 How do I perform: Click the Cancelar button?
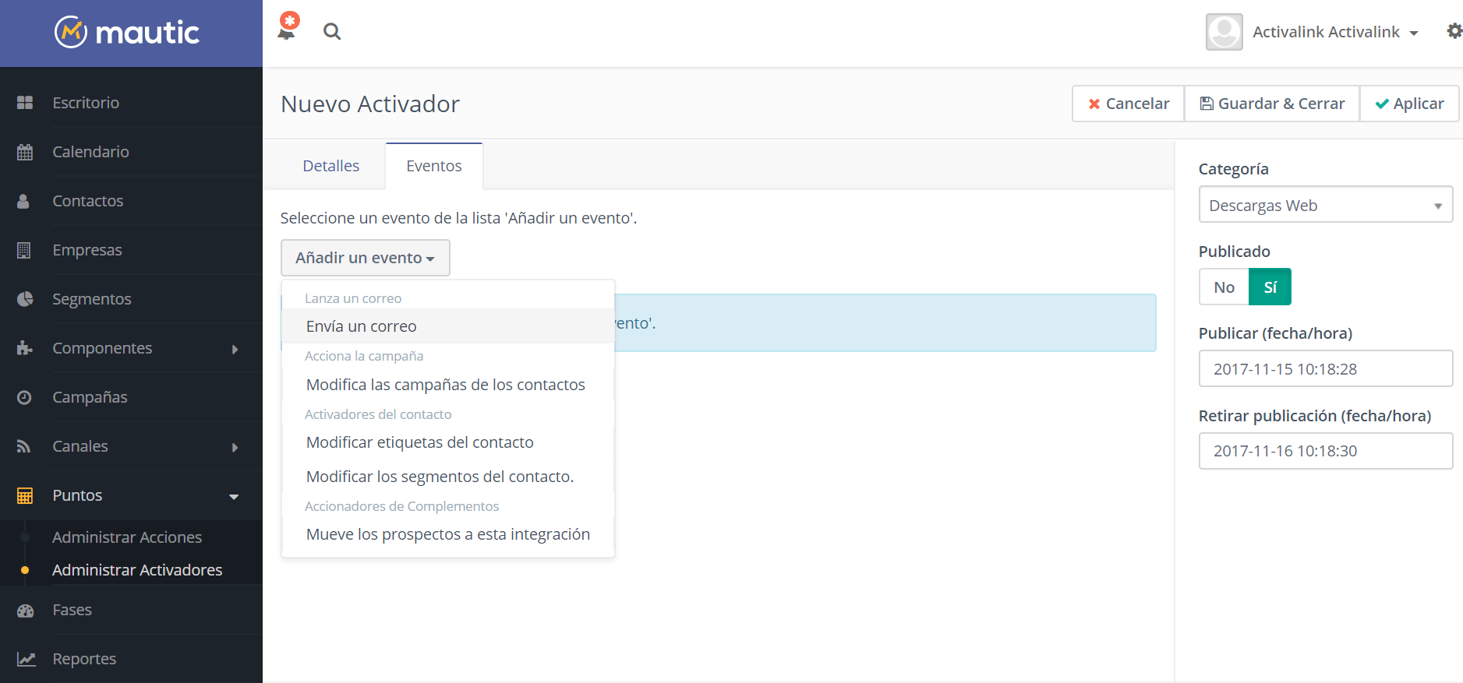point(1128,104)
